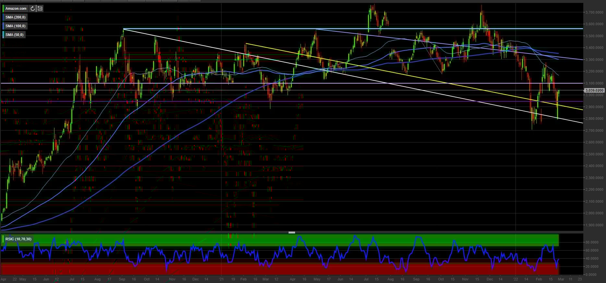Click the reload icon beside Amazon.com

click(32, 8)
